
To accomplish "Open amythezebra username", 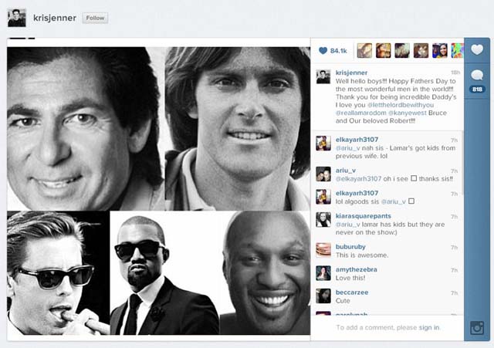I will (x=356, y=269).
